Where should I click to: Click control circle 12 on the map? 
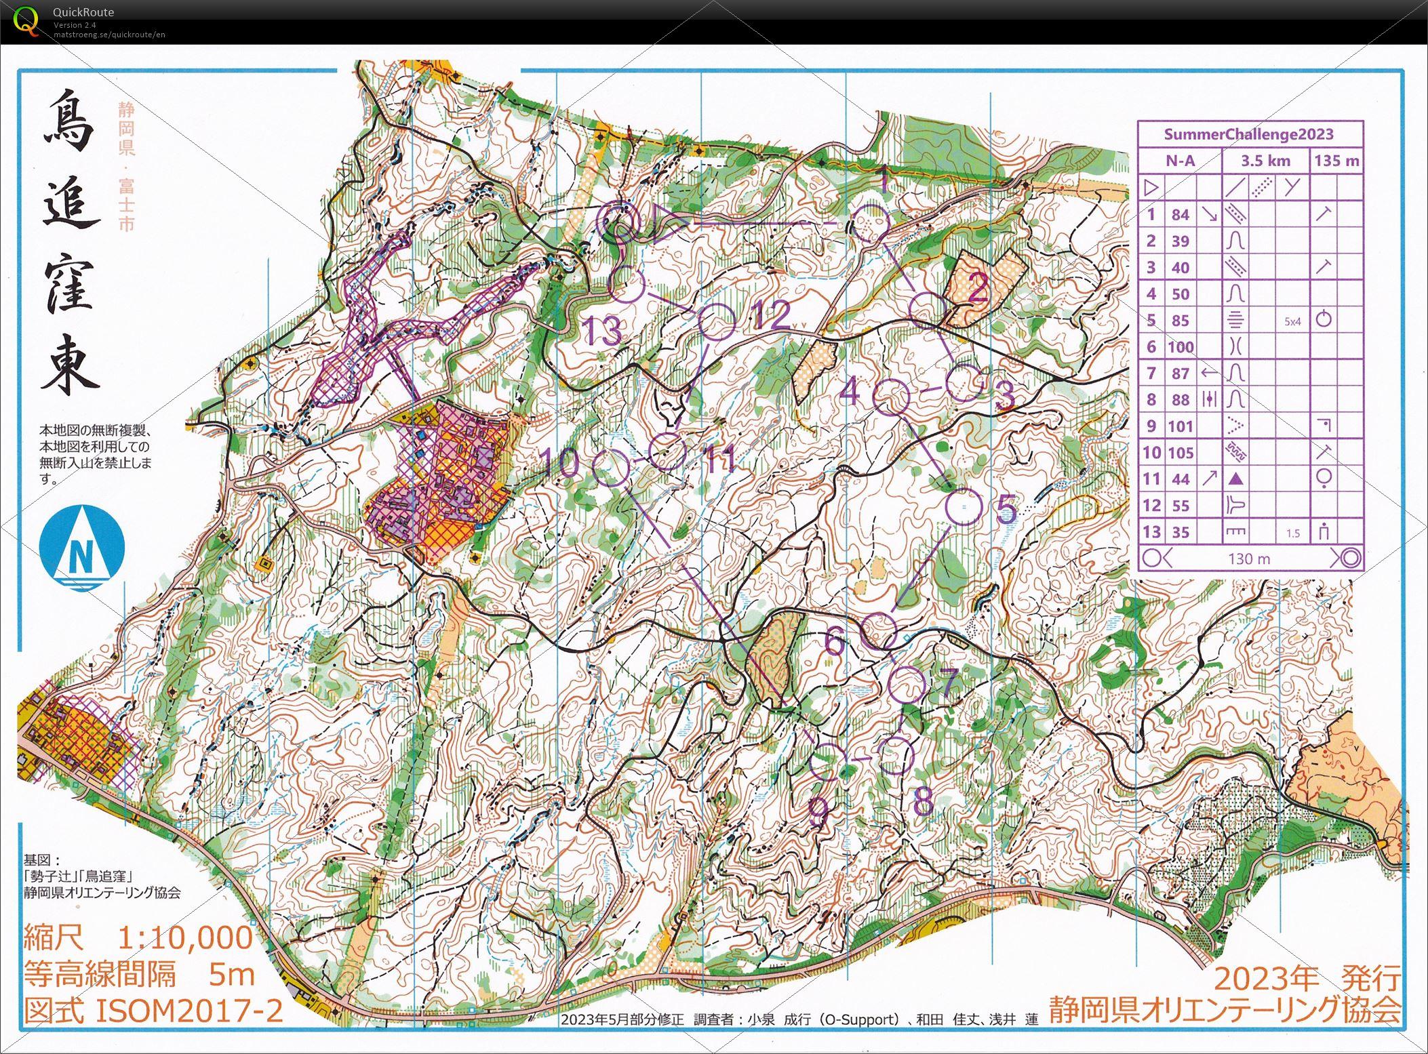(x=717, y=321)
